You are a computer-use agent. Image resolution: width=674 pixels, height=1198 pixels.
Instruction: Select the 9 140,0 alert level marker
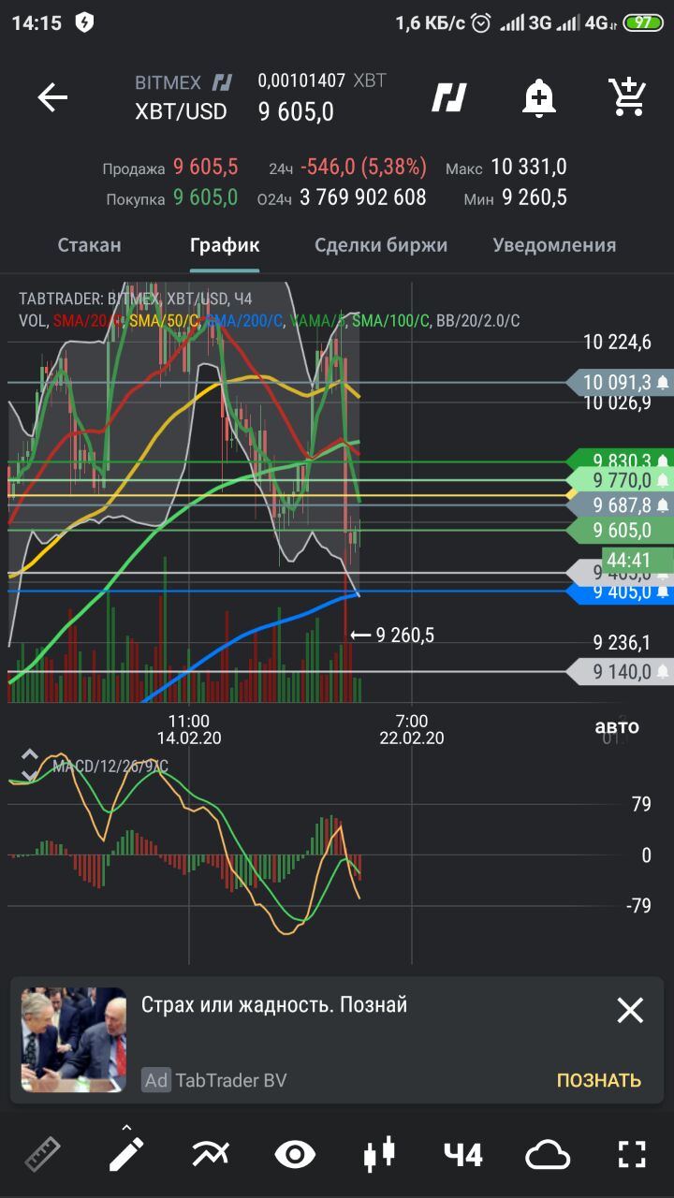pyautogui.click(x=620, y=671)
